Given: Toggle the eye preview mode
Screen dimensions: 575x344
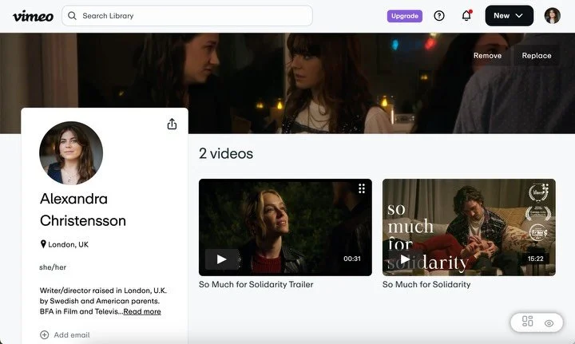Looking at the screenshot, I should click(x=549, y=323).
